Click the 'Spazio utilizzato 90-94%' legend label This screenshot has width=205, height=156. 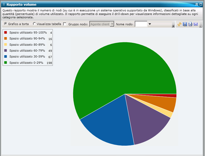(x=27, y=38)
